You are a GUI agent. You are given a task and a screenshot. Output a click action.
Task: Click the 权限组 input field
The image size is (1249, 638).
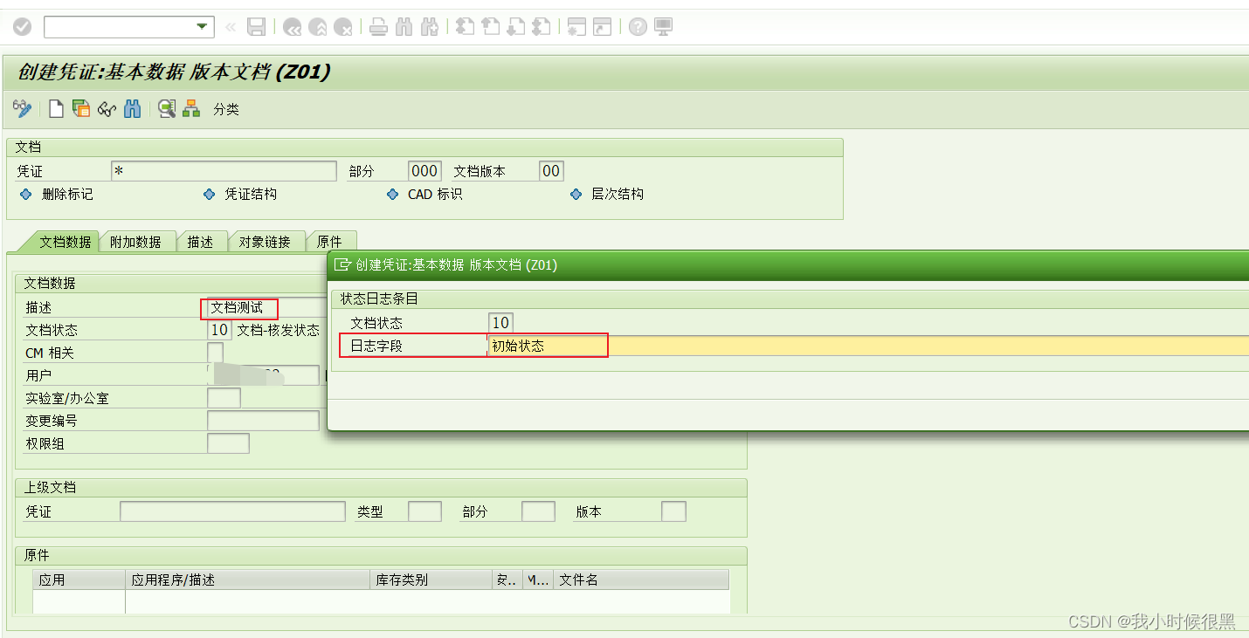(x=228, y=443)
